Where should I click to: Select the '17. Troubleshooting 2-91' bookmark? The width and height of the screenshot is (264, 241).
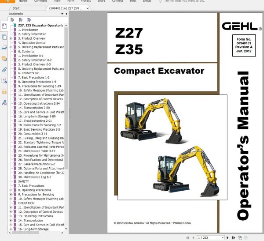35,121
